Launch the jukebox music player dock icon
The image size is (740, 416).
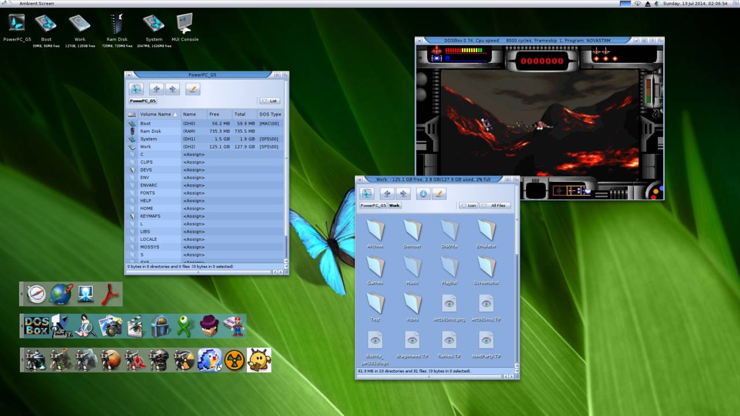pyautogui.click(x=160, y=326)
